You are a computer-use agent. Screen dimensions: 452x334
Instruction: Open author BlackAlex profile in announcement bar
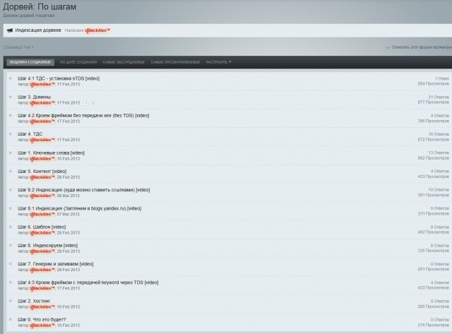pos(97,30)
